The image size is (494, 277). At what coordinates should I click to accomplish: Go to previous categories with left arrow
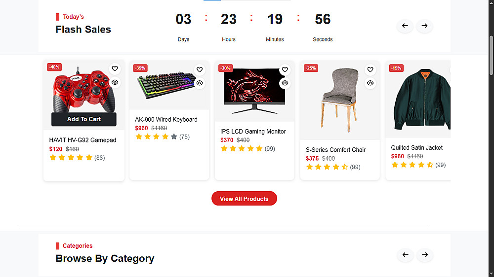(405, 255)
